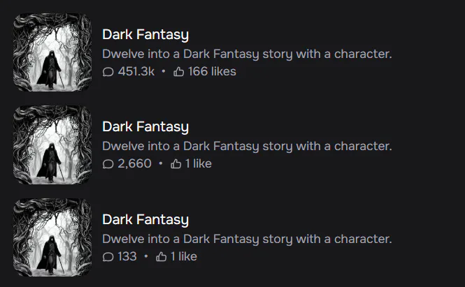Click the 166 likes label
The width and height of the screenshot is (465, 287).
(x=212, y=71)
